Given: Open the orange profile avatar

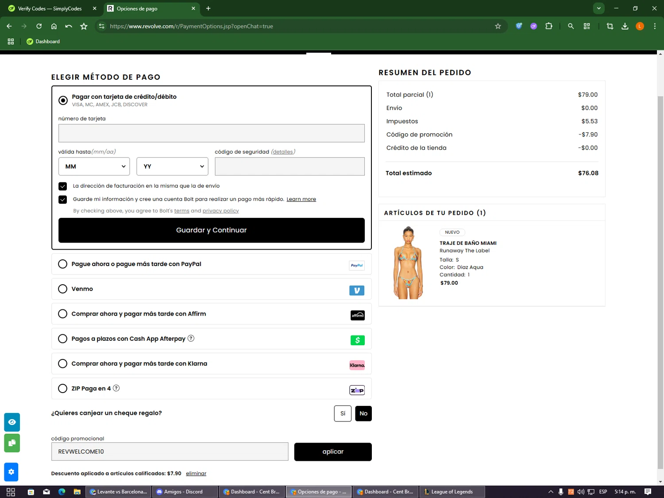Looking at the screenshot, I should click(x=640, y=26).
